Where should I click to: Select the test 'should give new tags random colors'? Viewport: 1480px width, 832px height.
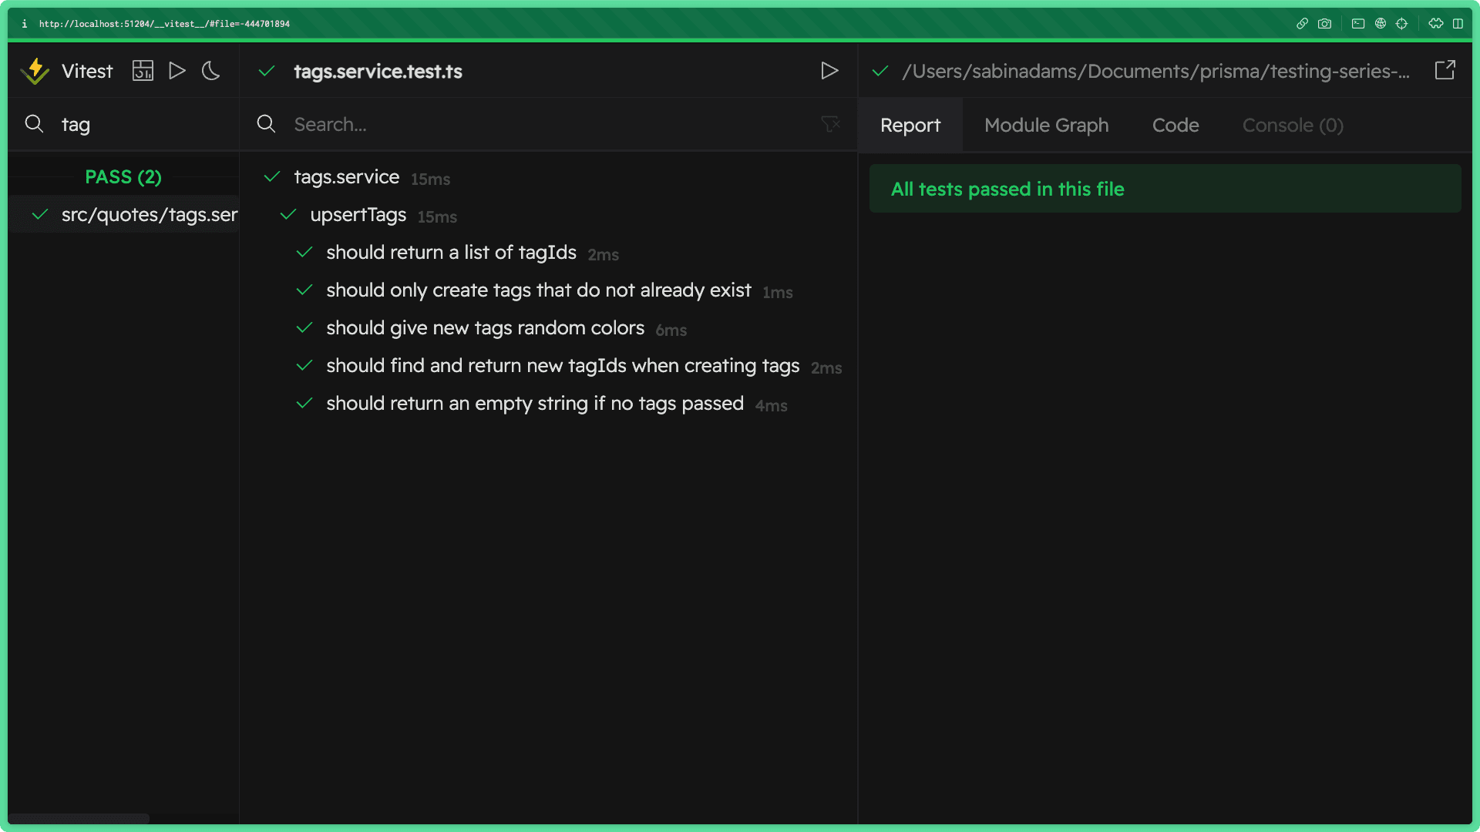(x=485, y=327)
